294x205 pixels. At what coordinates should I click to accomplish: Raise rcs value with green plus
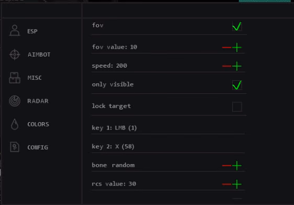[237, 184]
